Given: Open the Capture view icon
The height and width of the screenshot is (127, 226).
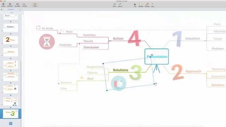Looking at the screenshot, I should click(x=3, y=5).
